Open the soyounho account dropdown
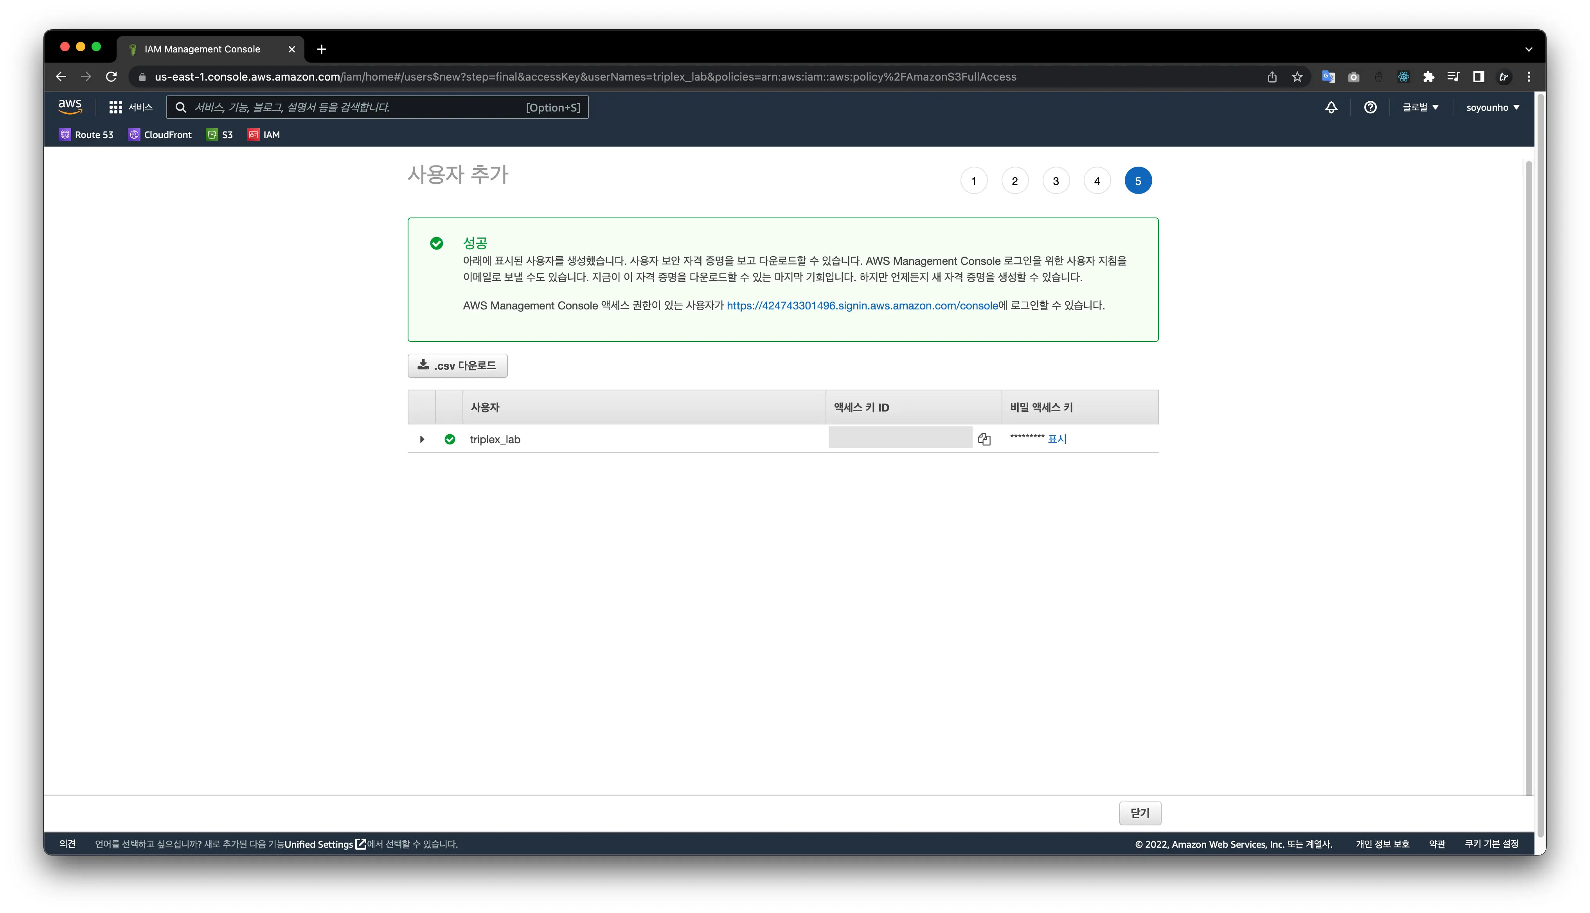The height and width of the screenshot is (913, 1590). point(1492,107)
